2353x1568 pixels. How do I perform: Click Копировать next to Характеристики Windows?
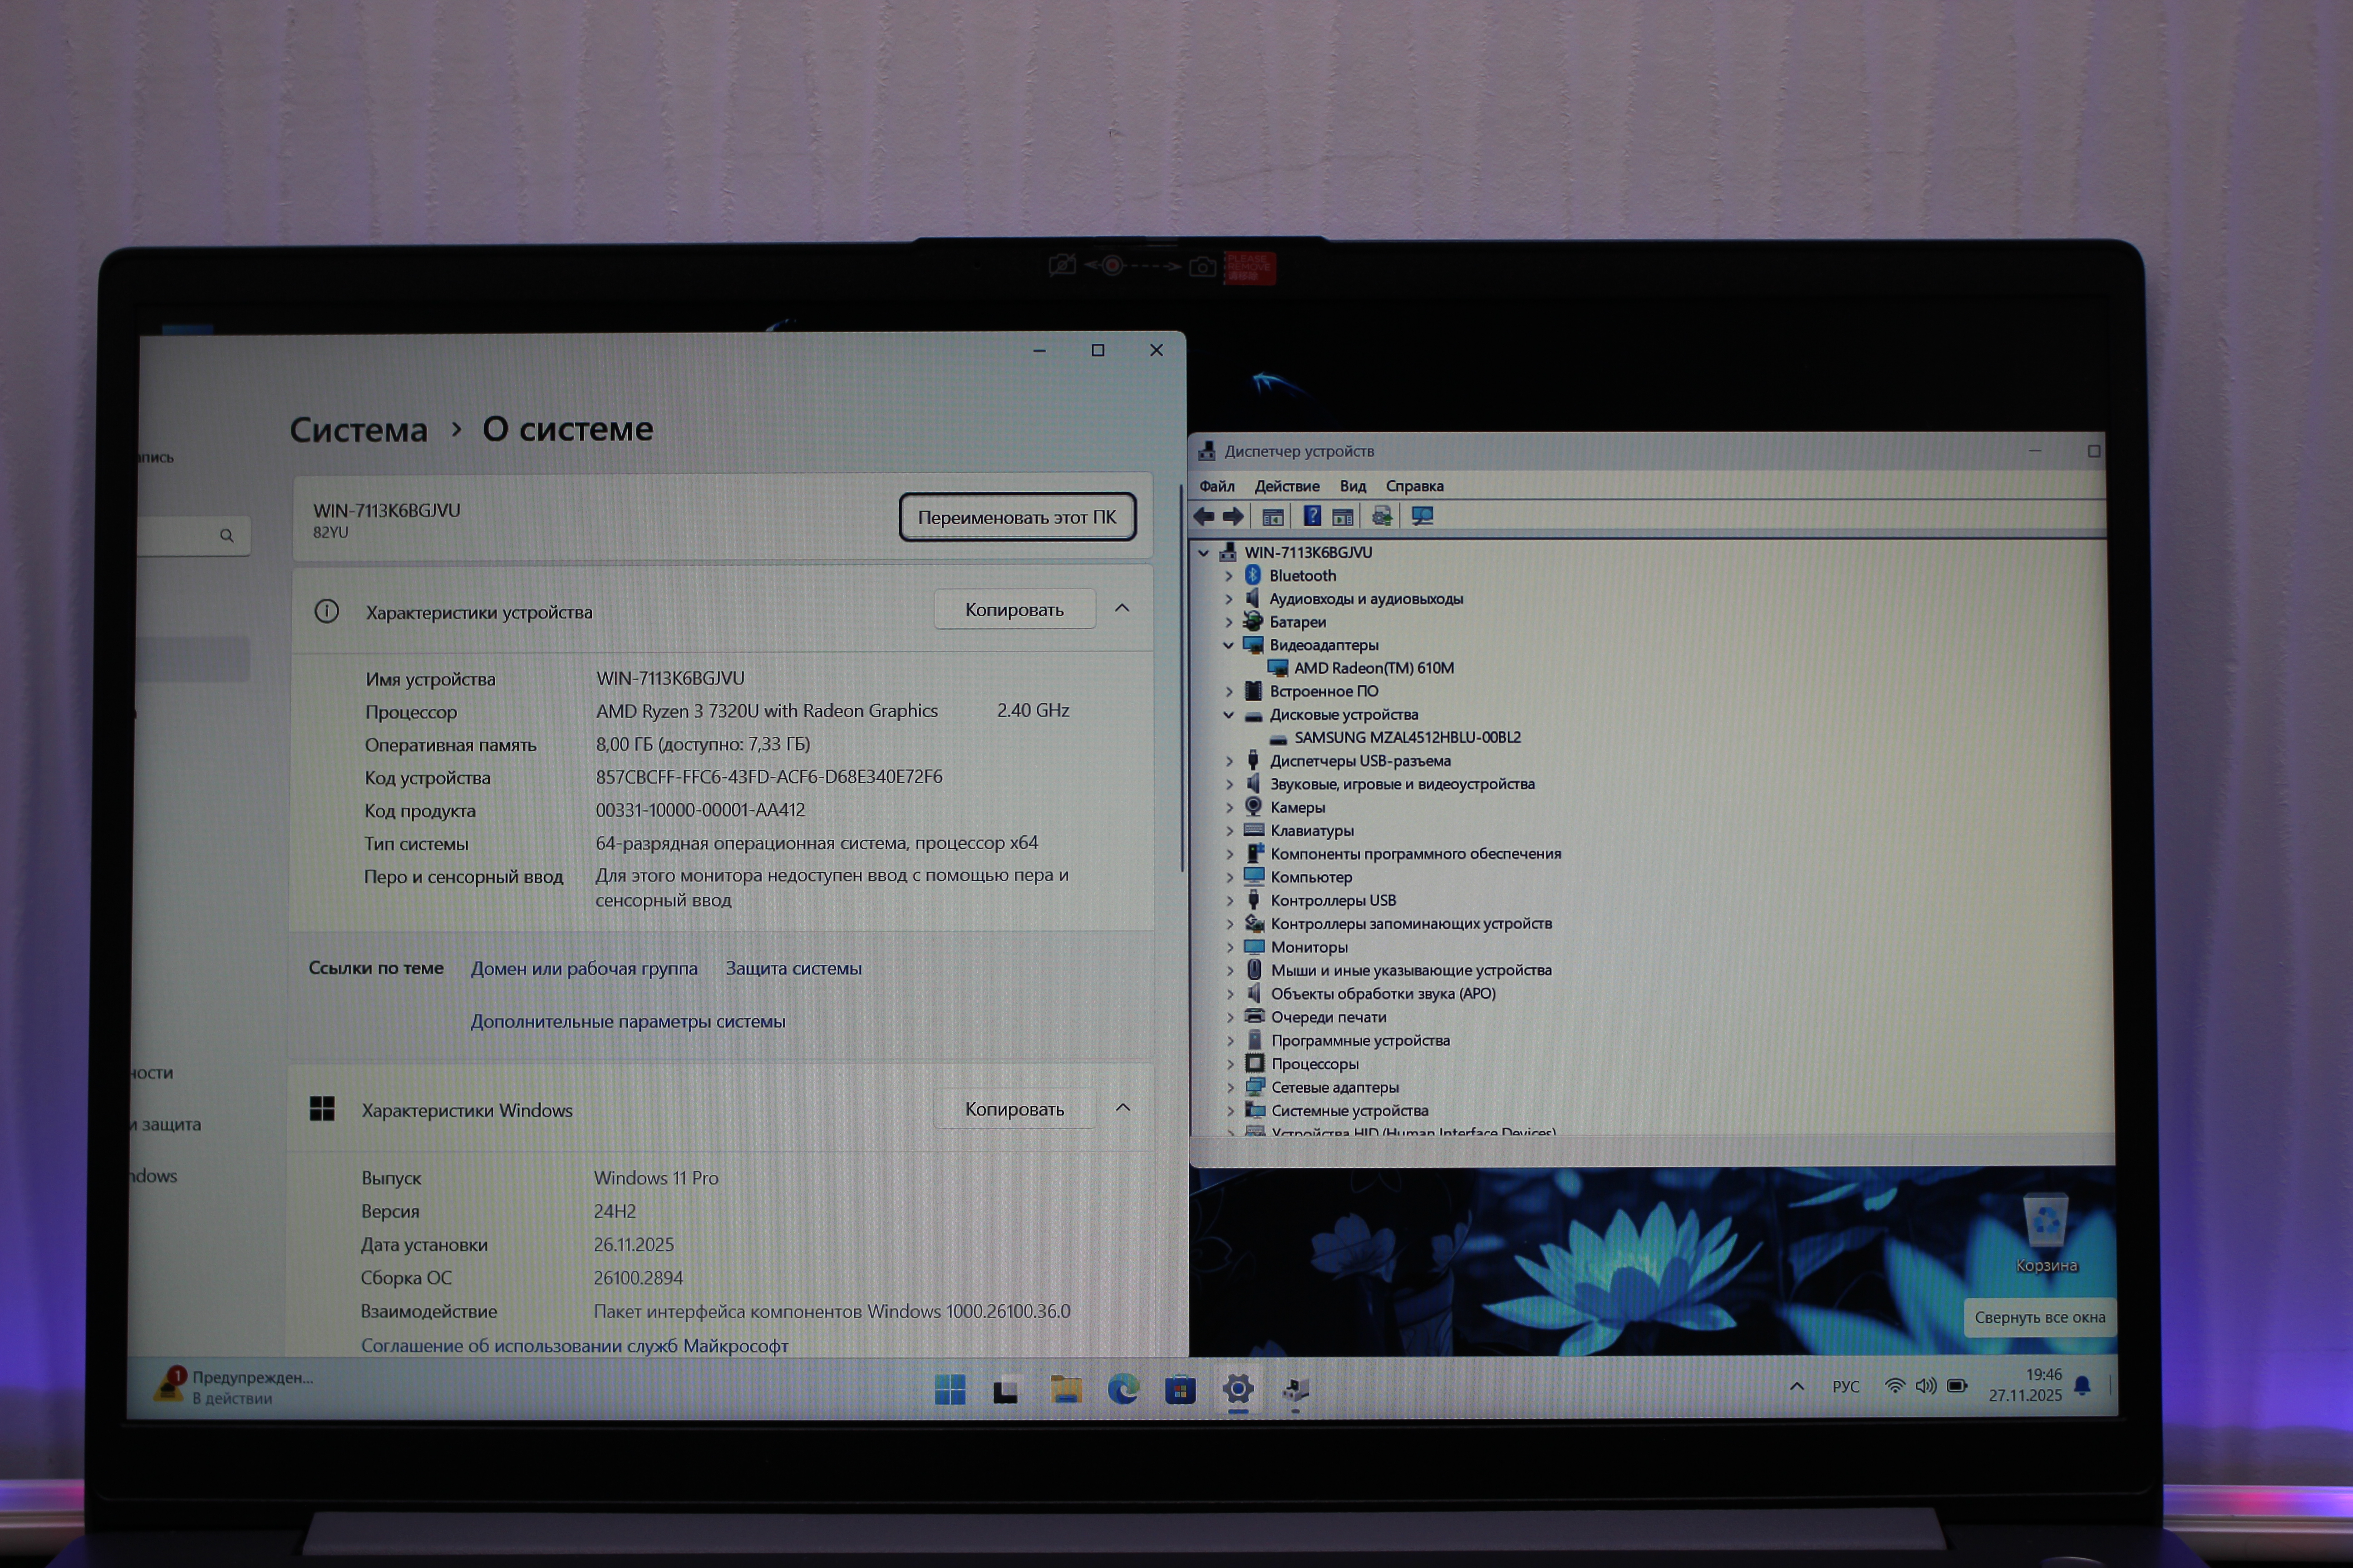point(1014,1109)
